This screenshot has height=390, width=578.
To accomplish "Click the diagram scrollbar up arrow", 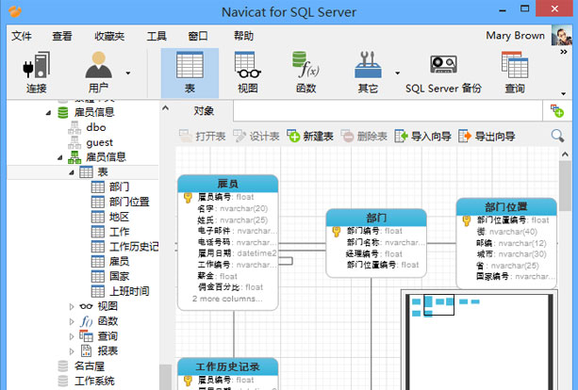I will pyautogui.click(x=565, y=154).
